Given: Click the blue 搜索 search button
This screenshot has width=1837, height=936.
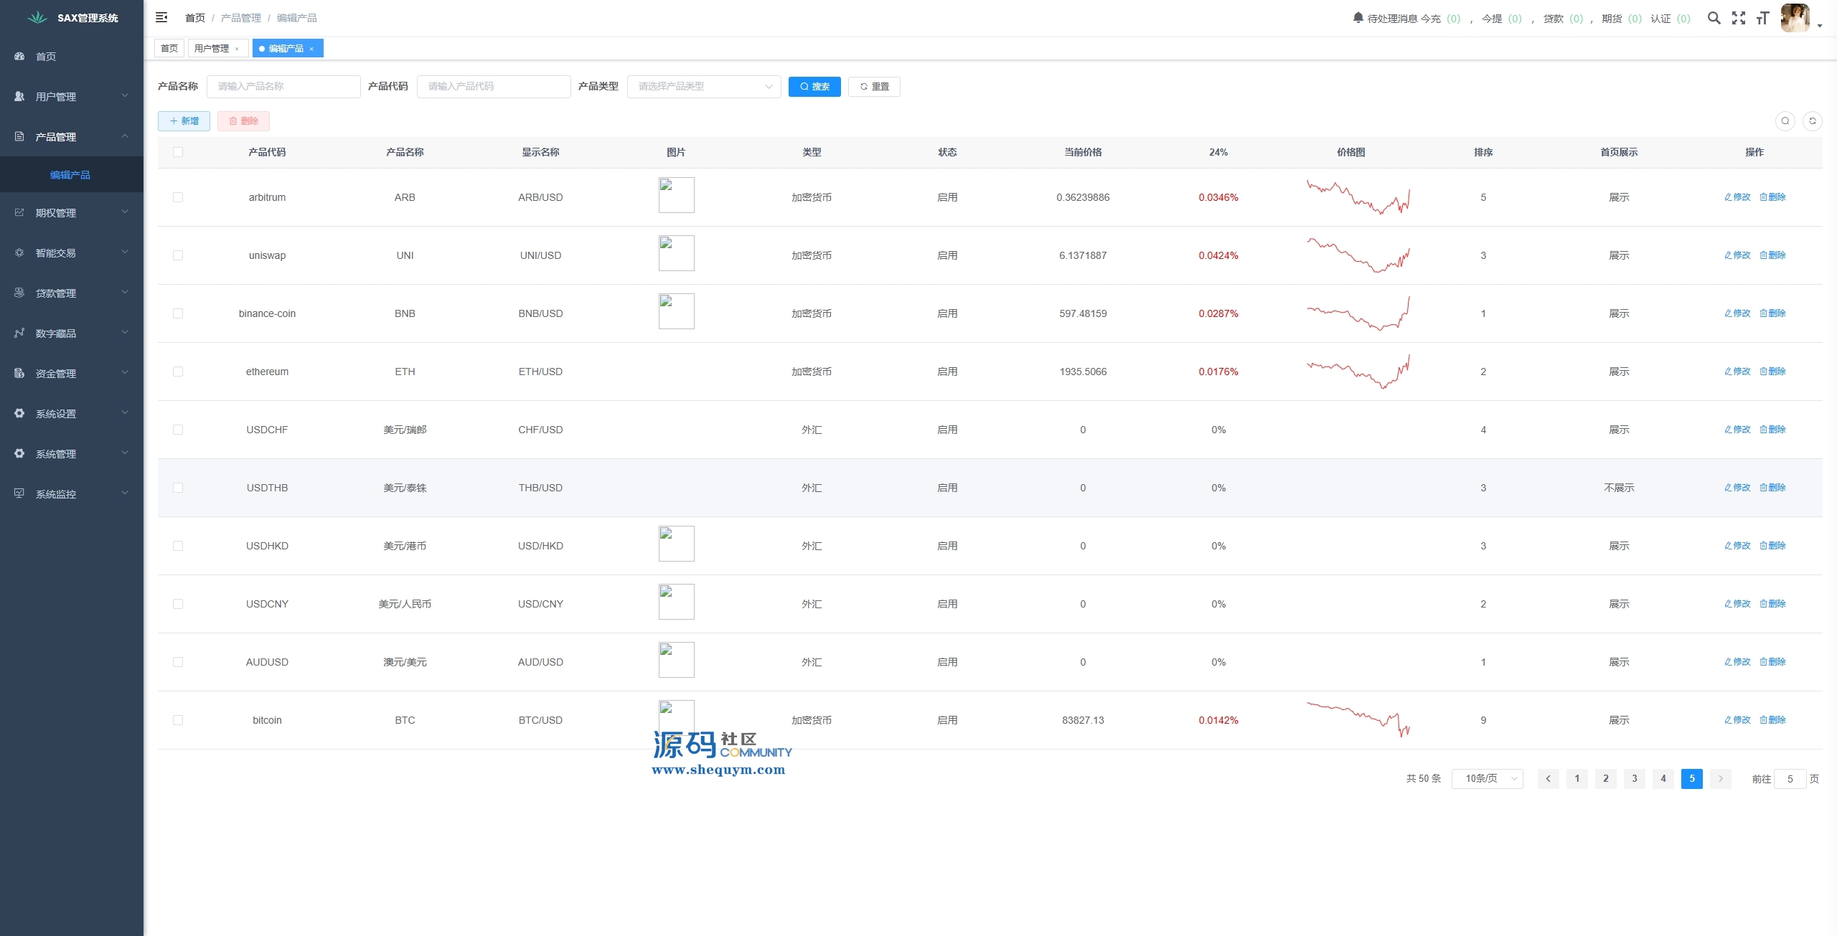Looking at the screenshot, I should coord(814,87).
